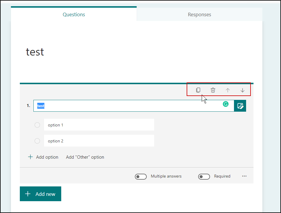Click the Add new button
The width and height of the screenshot is (281, 213).
[40, 194]
